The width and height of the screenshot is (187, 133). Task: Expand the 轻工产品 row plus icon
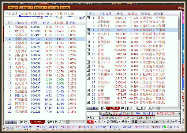point(88,62)
